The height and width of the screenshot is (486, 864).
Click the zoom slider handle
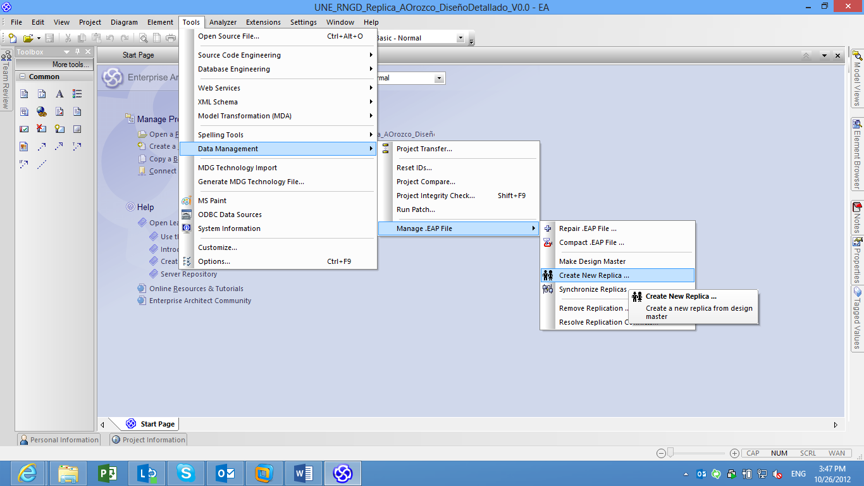point(670,452)
